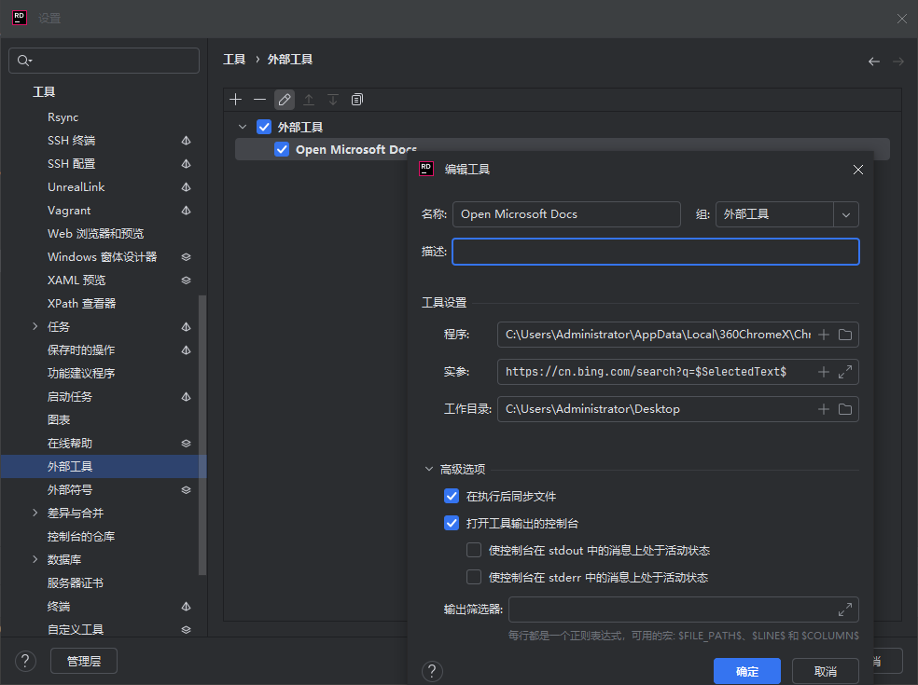
Task: Navigate back with left arrow
Action: 874,62
